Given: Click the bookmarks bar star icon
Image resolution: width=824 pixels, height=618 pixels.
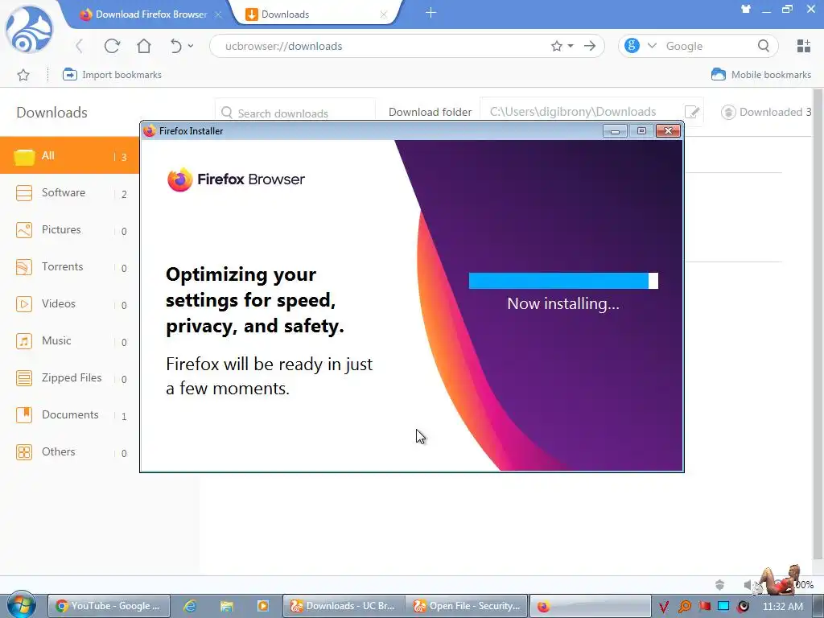Looking at the screenshot, I should 23,75.
